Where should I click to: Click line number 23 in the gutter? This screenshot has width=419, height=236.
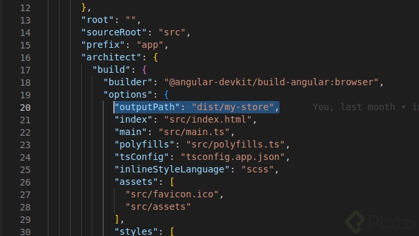26,145
